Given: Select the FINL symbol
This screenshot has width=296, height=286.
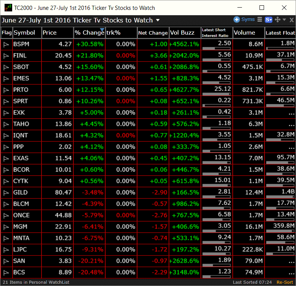Looking at the screenshot, I should tap(20, 56).
